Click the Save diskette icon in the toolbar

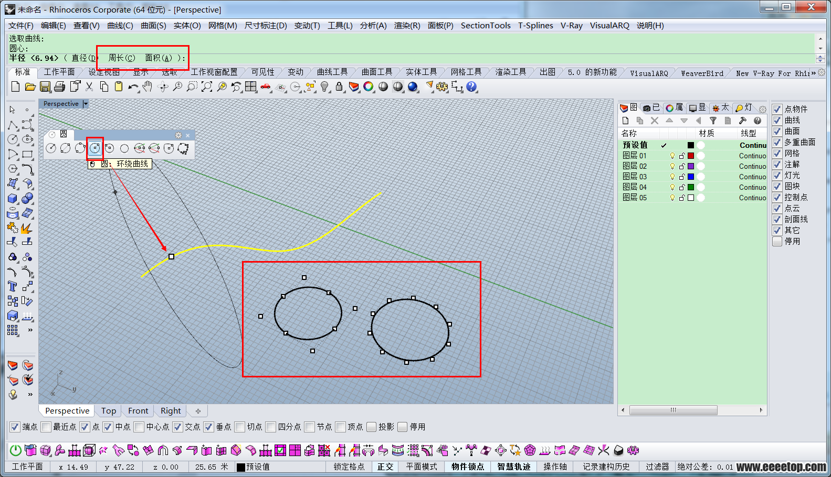pyautogui.click(x=45, y=86)
